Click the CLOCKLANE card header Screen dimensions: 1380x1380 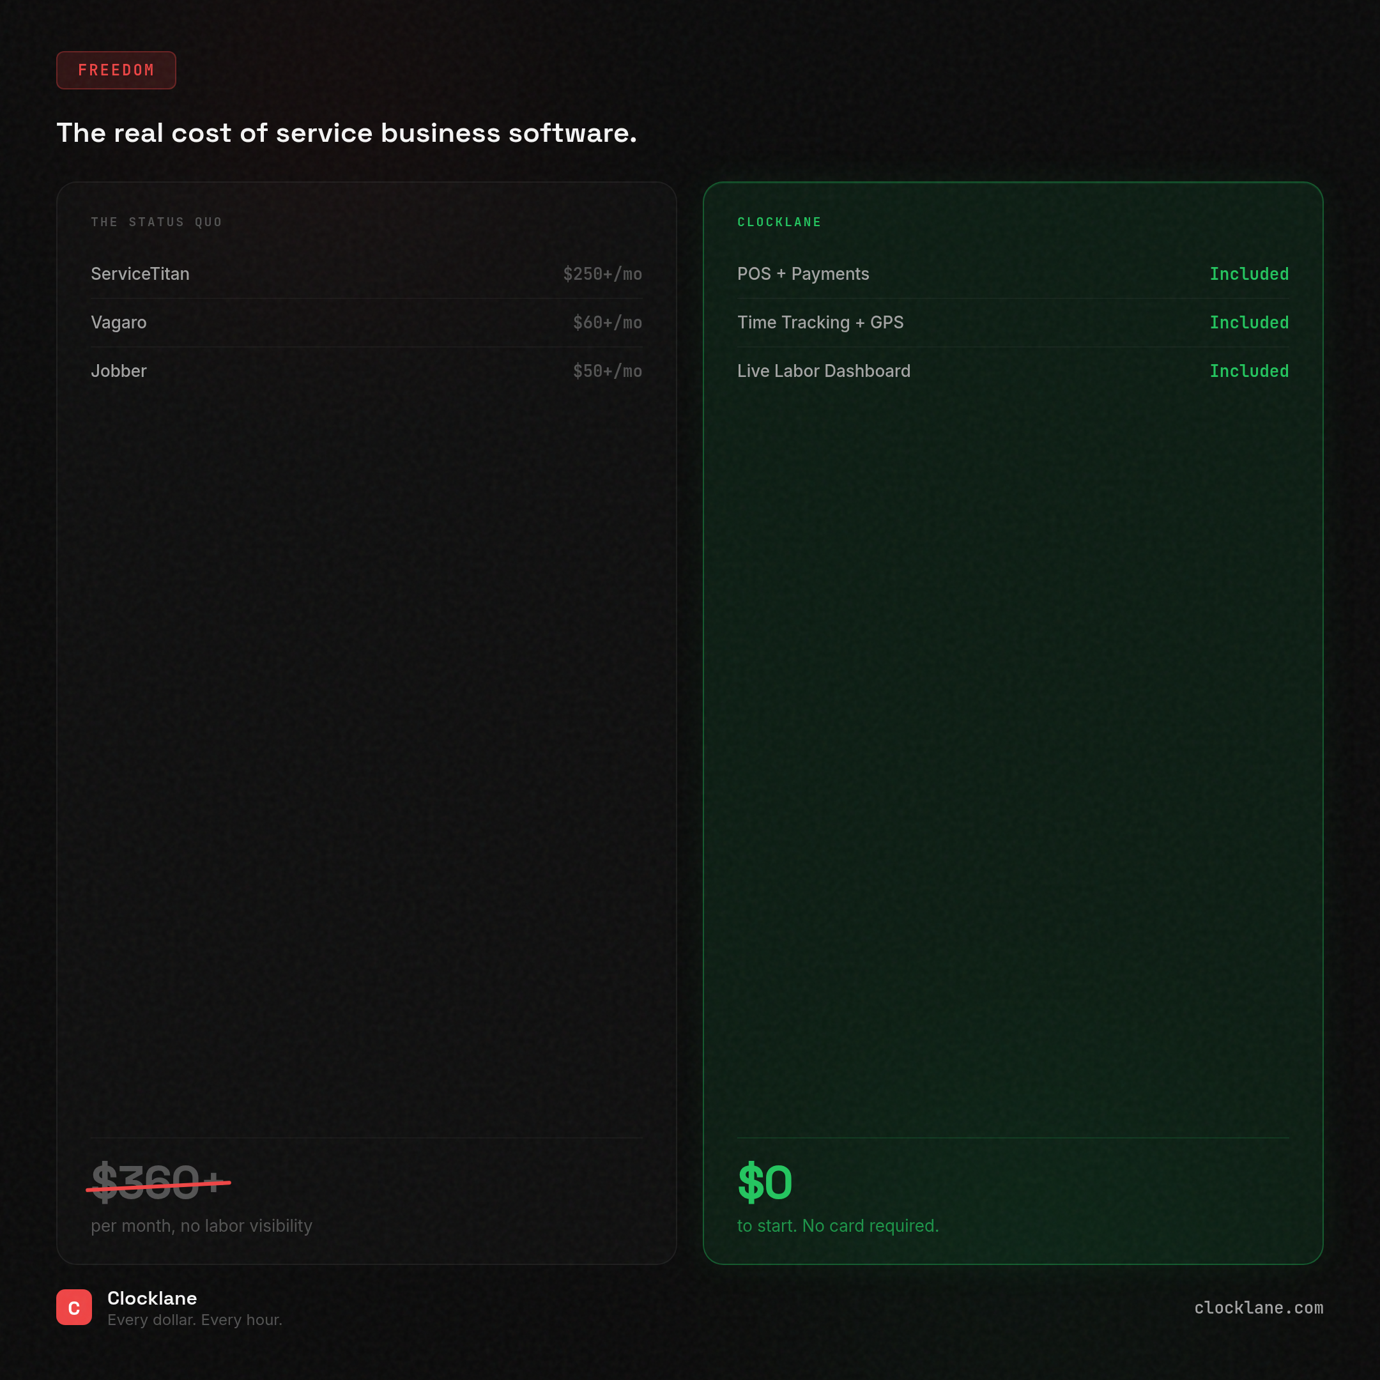[779, 222]
